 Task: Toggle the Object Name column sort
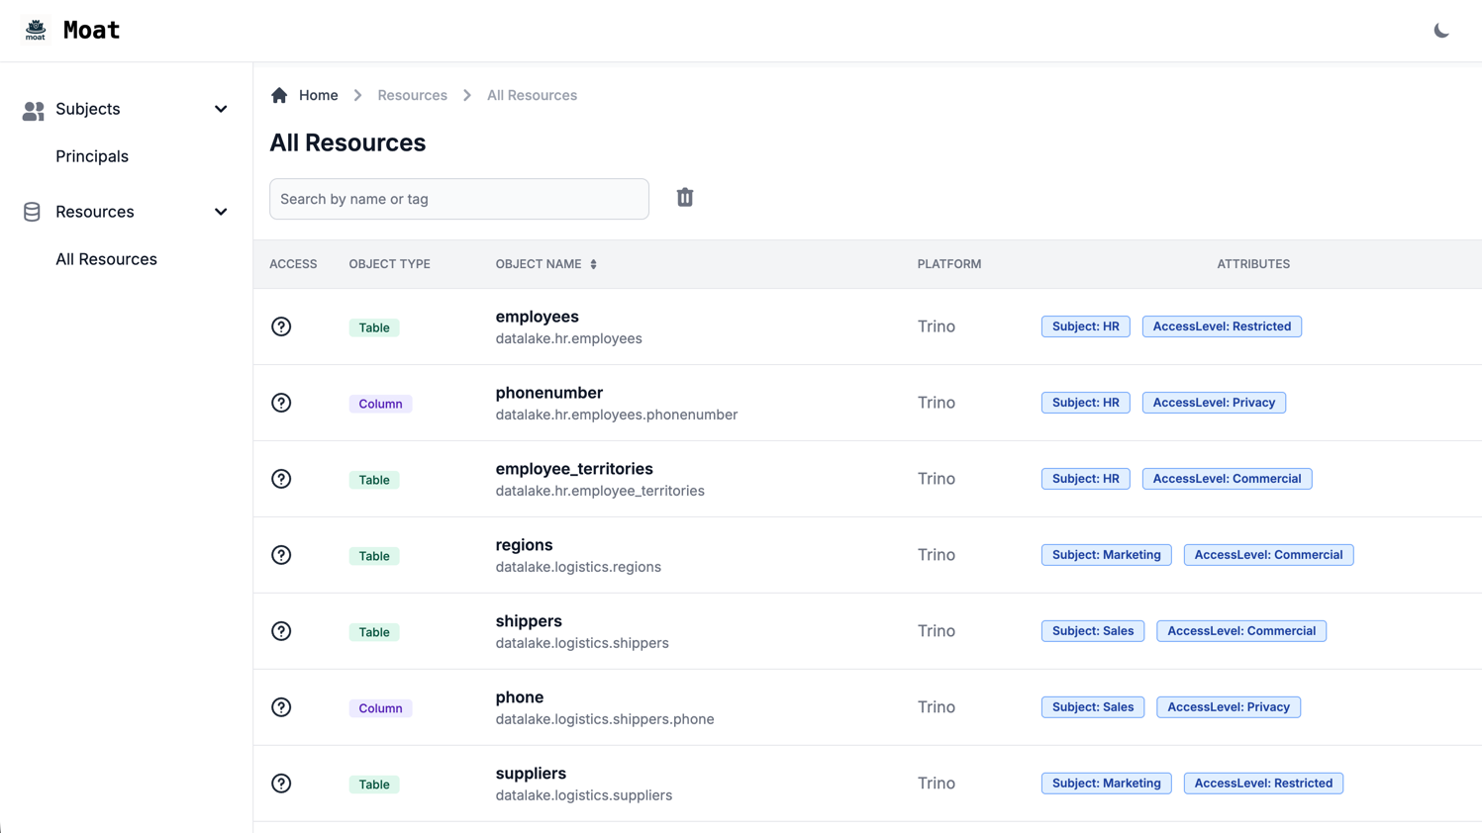pyautogui.click(x=592, y=264)
